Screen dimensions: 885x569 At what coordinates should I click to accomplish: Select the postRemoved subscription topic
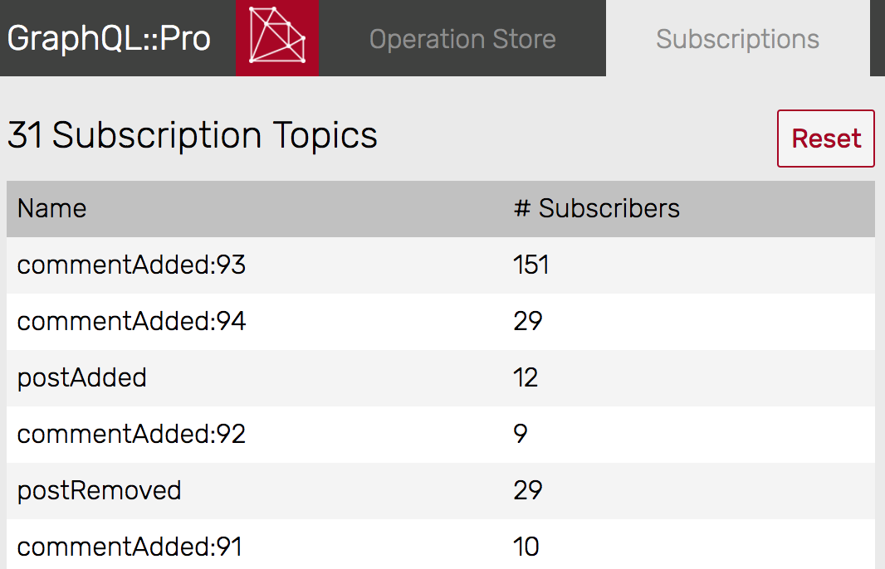coord(100,490)
